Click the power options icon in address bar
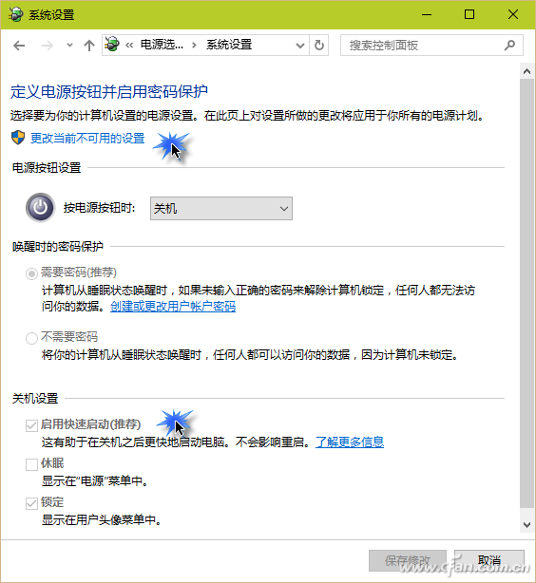Viewport: 536px width, 583px height. (x=112, y=45)
